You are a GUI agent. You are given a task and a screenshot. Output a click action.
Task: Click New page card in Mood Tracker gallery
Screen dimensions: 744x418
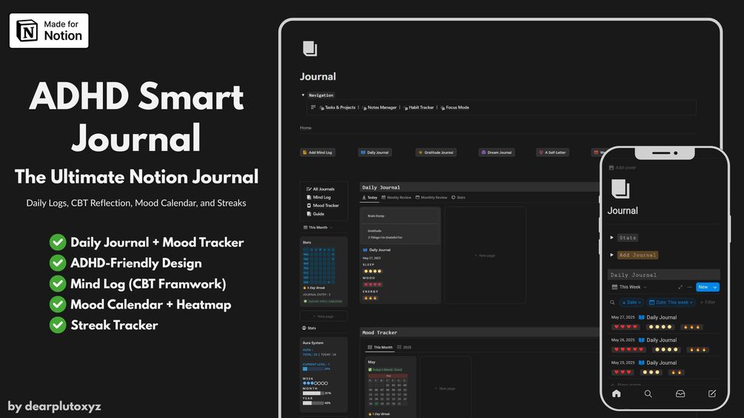point(445,388)
